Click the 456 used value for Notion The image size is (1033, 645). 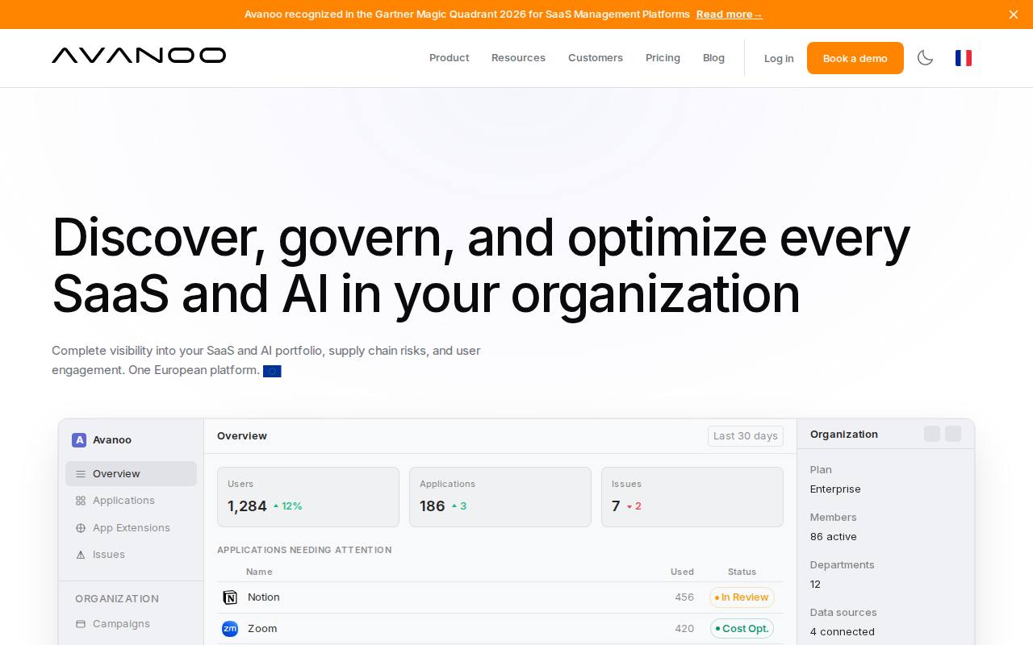[x=684, y=597]
